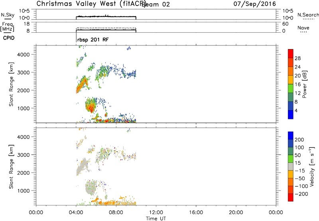
Task: Click the red top segment of the Power colorbar
Action: (x=291, y=53)
